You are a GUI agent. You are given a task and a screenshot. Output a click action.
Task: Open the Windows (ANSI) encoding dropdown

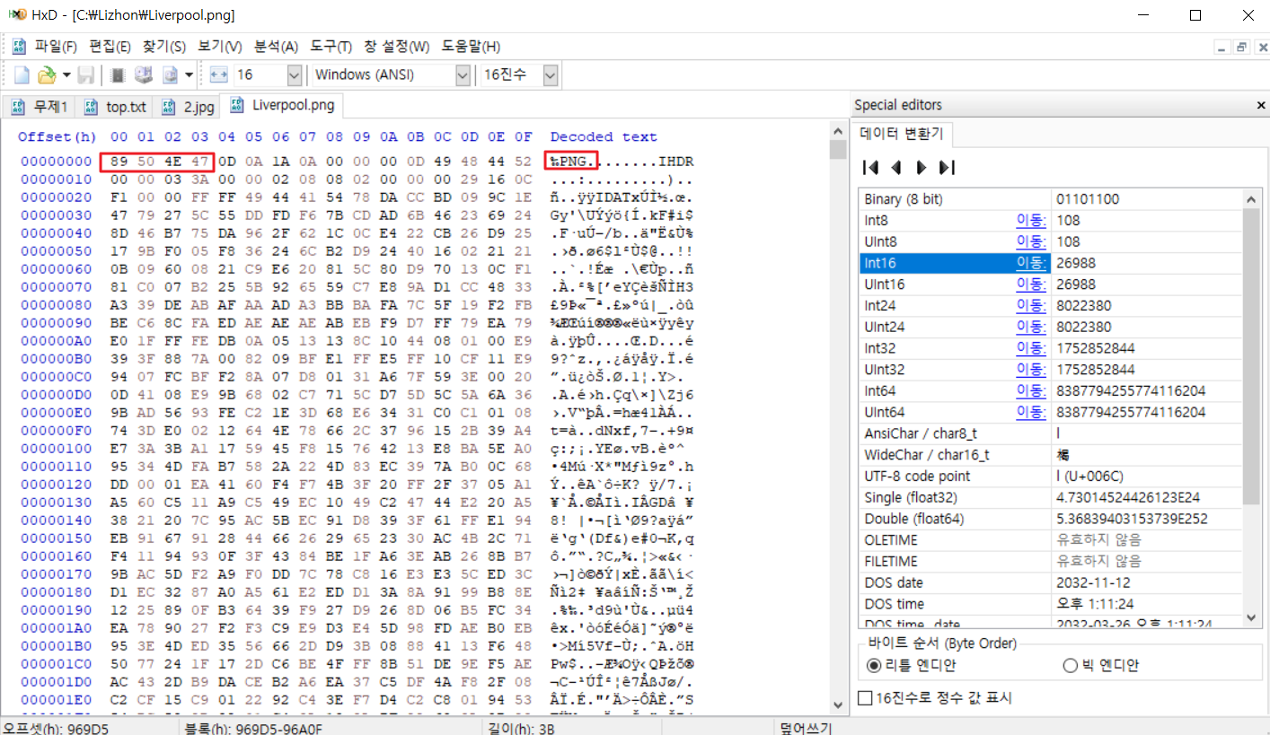462,75
